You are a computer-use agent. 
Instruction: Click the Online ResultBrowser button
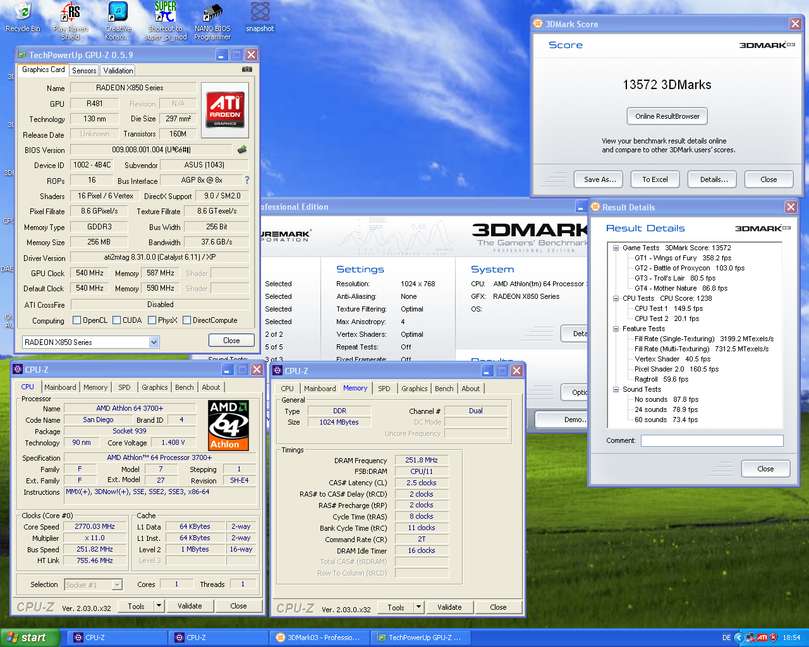[667, 116]
